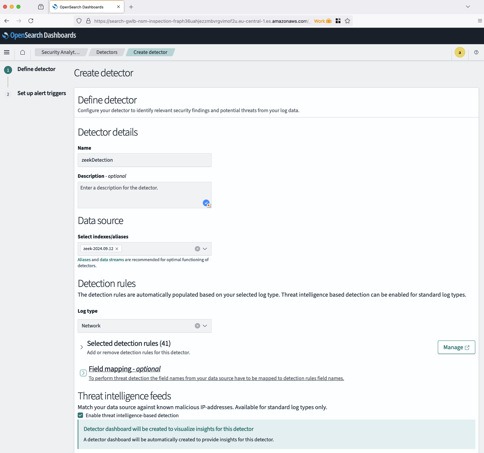Remove the zeek-2024.09.12 index chip

click(117, 248)
